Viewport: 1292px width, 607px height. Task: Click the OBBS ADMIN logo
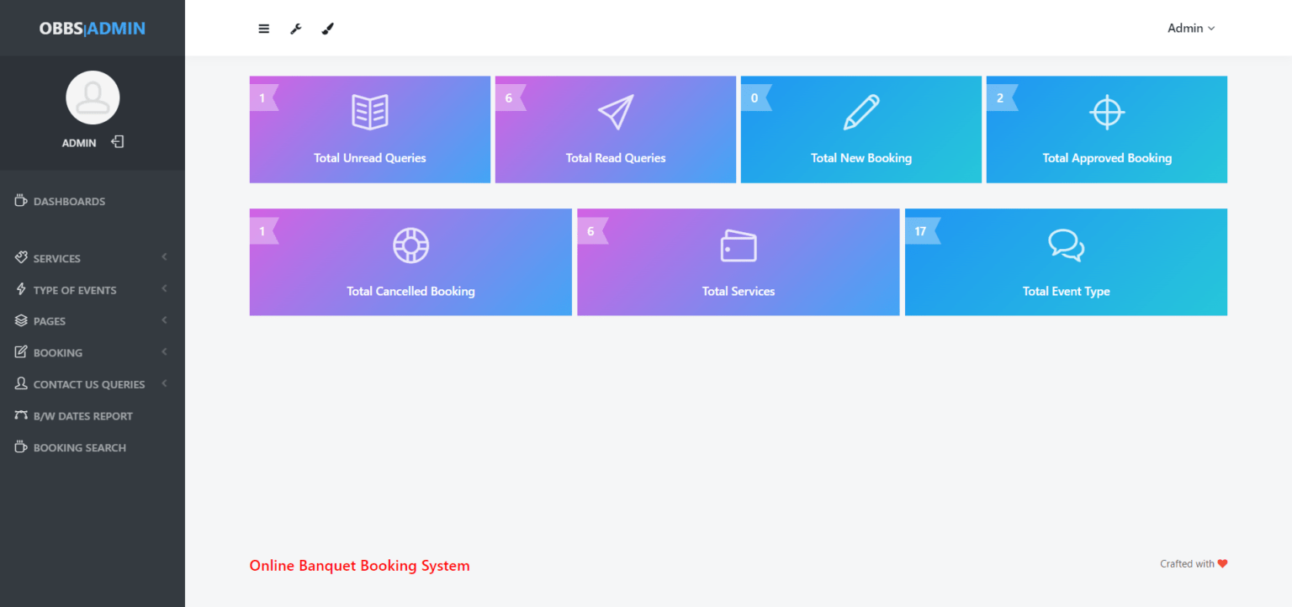coord(91,28)
